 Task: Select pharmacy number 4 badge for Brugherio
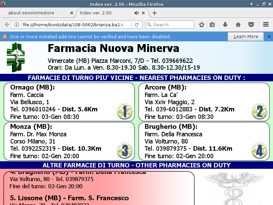click(x=259, y=151)
